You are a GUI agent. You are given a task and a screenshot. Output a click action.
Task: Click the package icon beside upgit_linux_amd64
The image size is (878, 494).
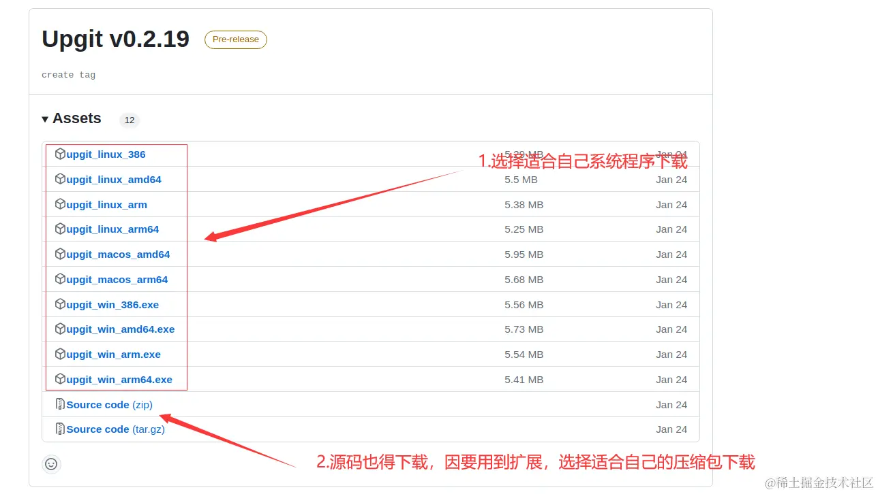pyautogui.click(x=60, y=179)
